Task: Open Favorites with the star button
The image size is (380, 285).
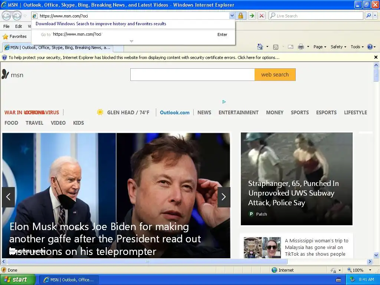Action: click(14, 36)
